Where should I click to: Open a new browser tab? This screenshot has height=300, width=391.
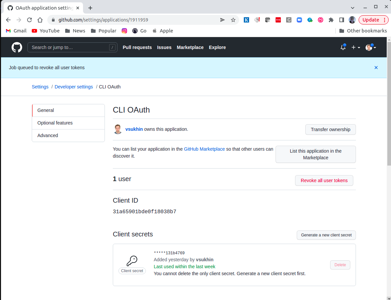pyautogui.click(x=90, y=8)
